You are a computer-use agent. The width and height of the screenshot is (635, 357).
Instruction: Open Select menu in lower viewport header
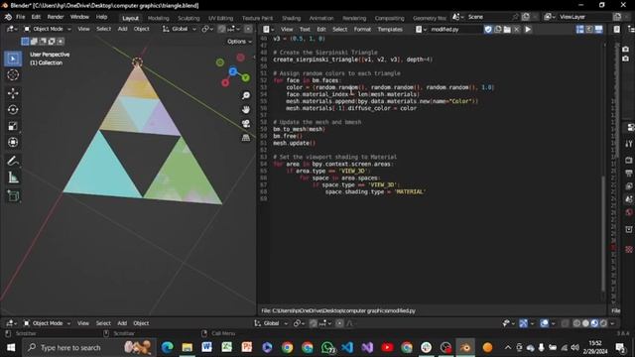click(x=103, y=323)
